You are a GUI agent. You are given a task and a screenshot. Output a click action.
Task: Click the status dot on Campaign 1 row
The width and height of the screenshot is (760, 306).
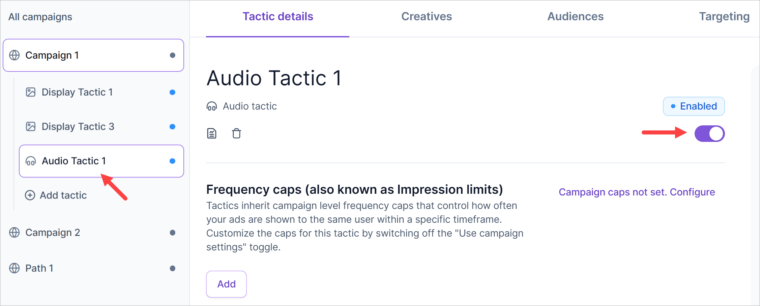coord(172,55)
